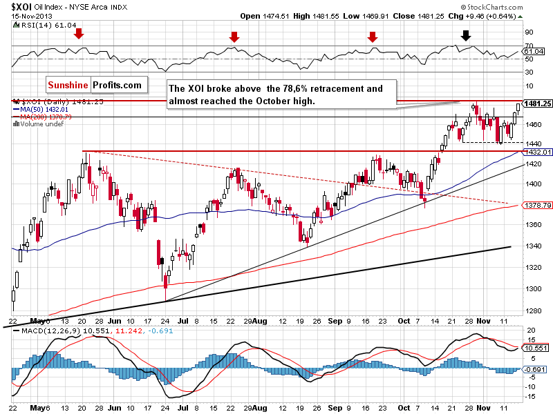The height and width of the screenshot is (414, 553).
Task: Click the Profits.com logo text
Action: pos(117,85)
